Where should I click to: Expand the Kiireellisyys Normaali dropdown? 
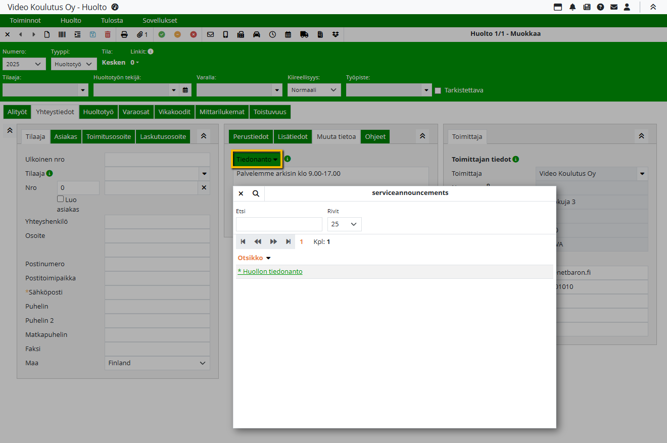[x=314, y=90]
